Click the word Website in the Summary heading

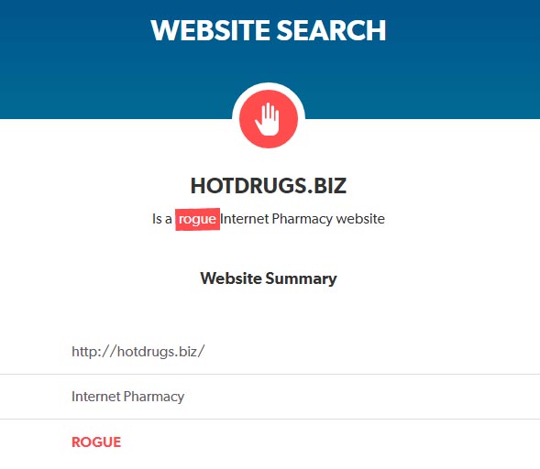click(231, 278)
